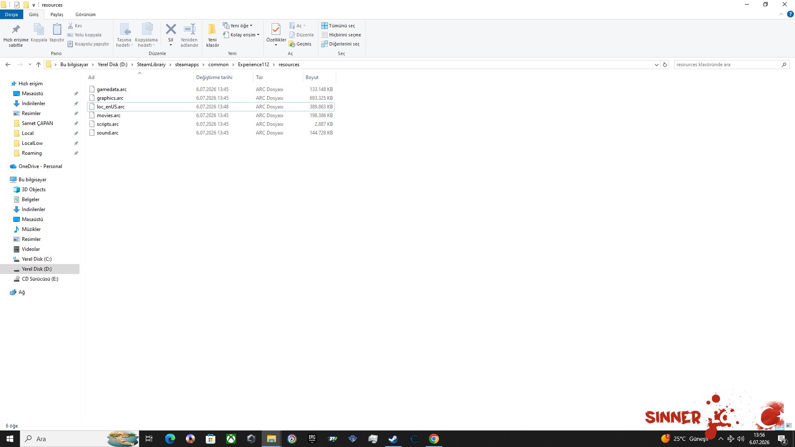Open the Dosya menu tab

click(x=11, y=14)
